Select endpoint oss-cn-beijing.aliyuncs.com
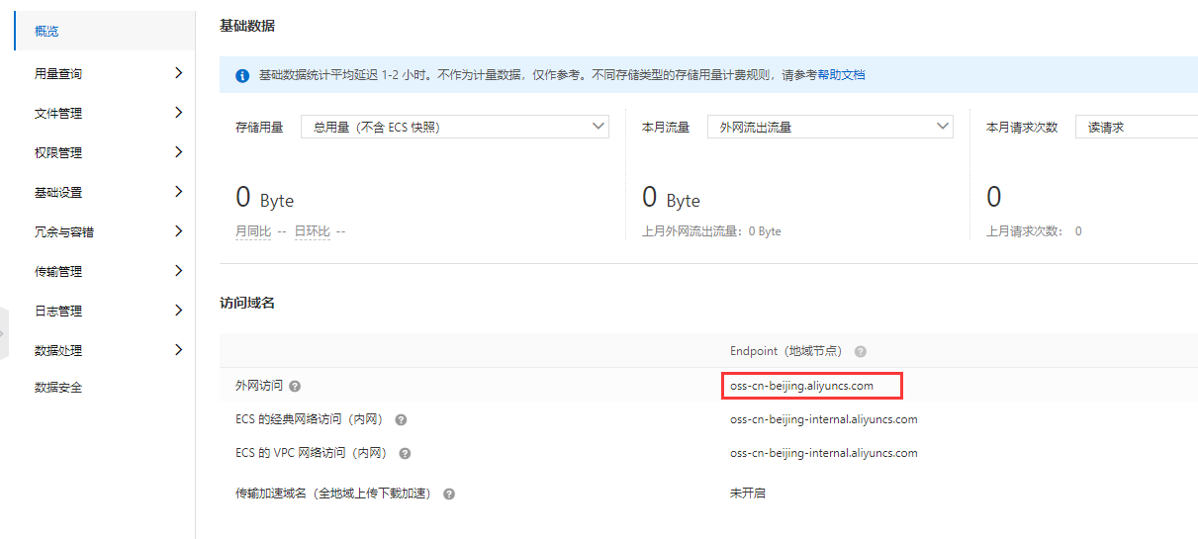This screenshot has height=539, width=1198. coord(801,386)
